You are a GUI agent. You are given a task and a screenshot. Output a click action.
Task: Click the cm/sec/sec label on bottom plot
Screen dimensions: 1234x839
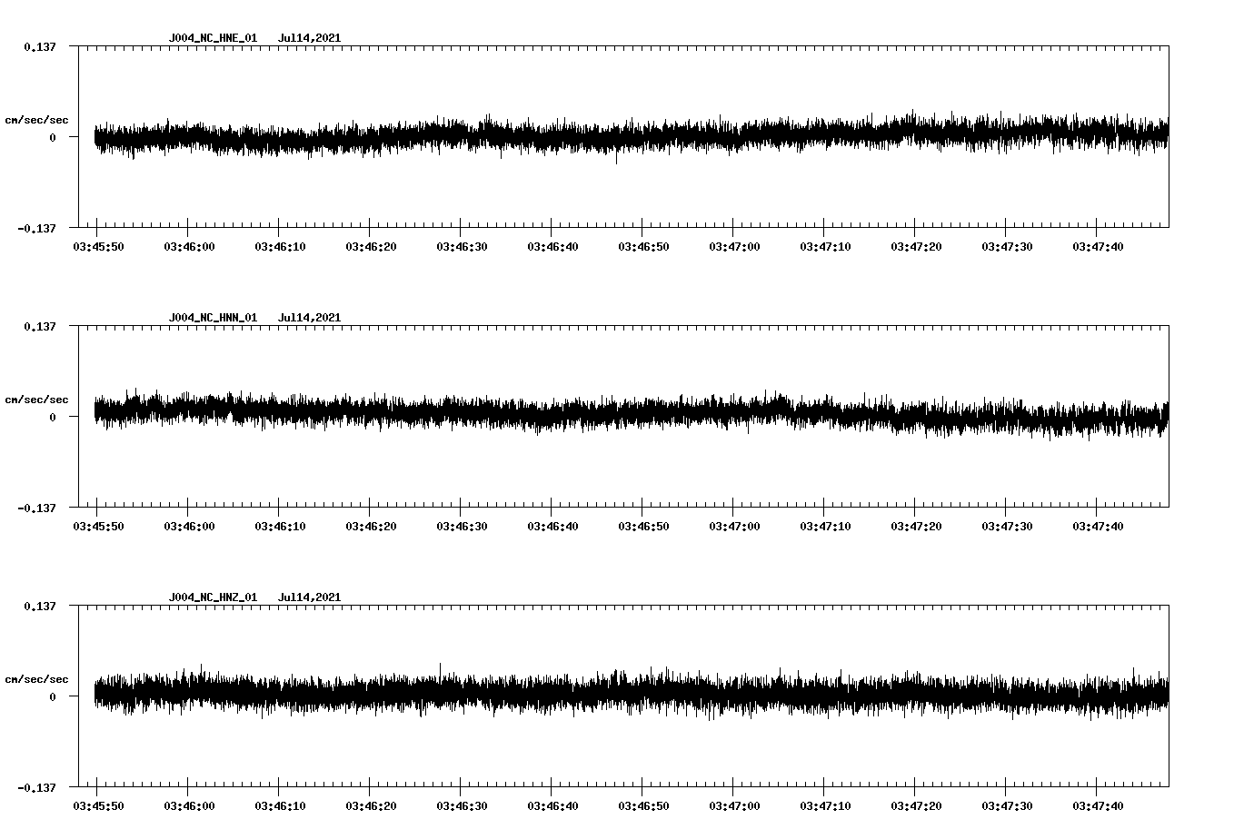coord(37,677)
